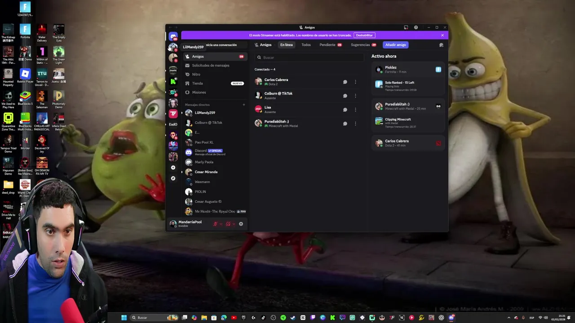
Task: Open Cesar Miranda direct message
Action: [215, 172]
